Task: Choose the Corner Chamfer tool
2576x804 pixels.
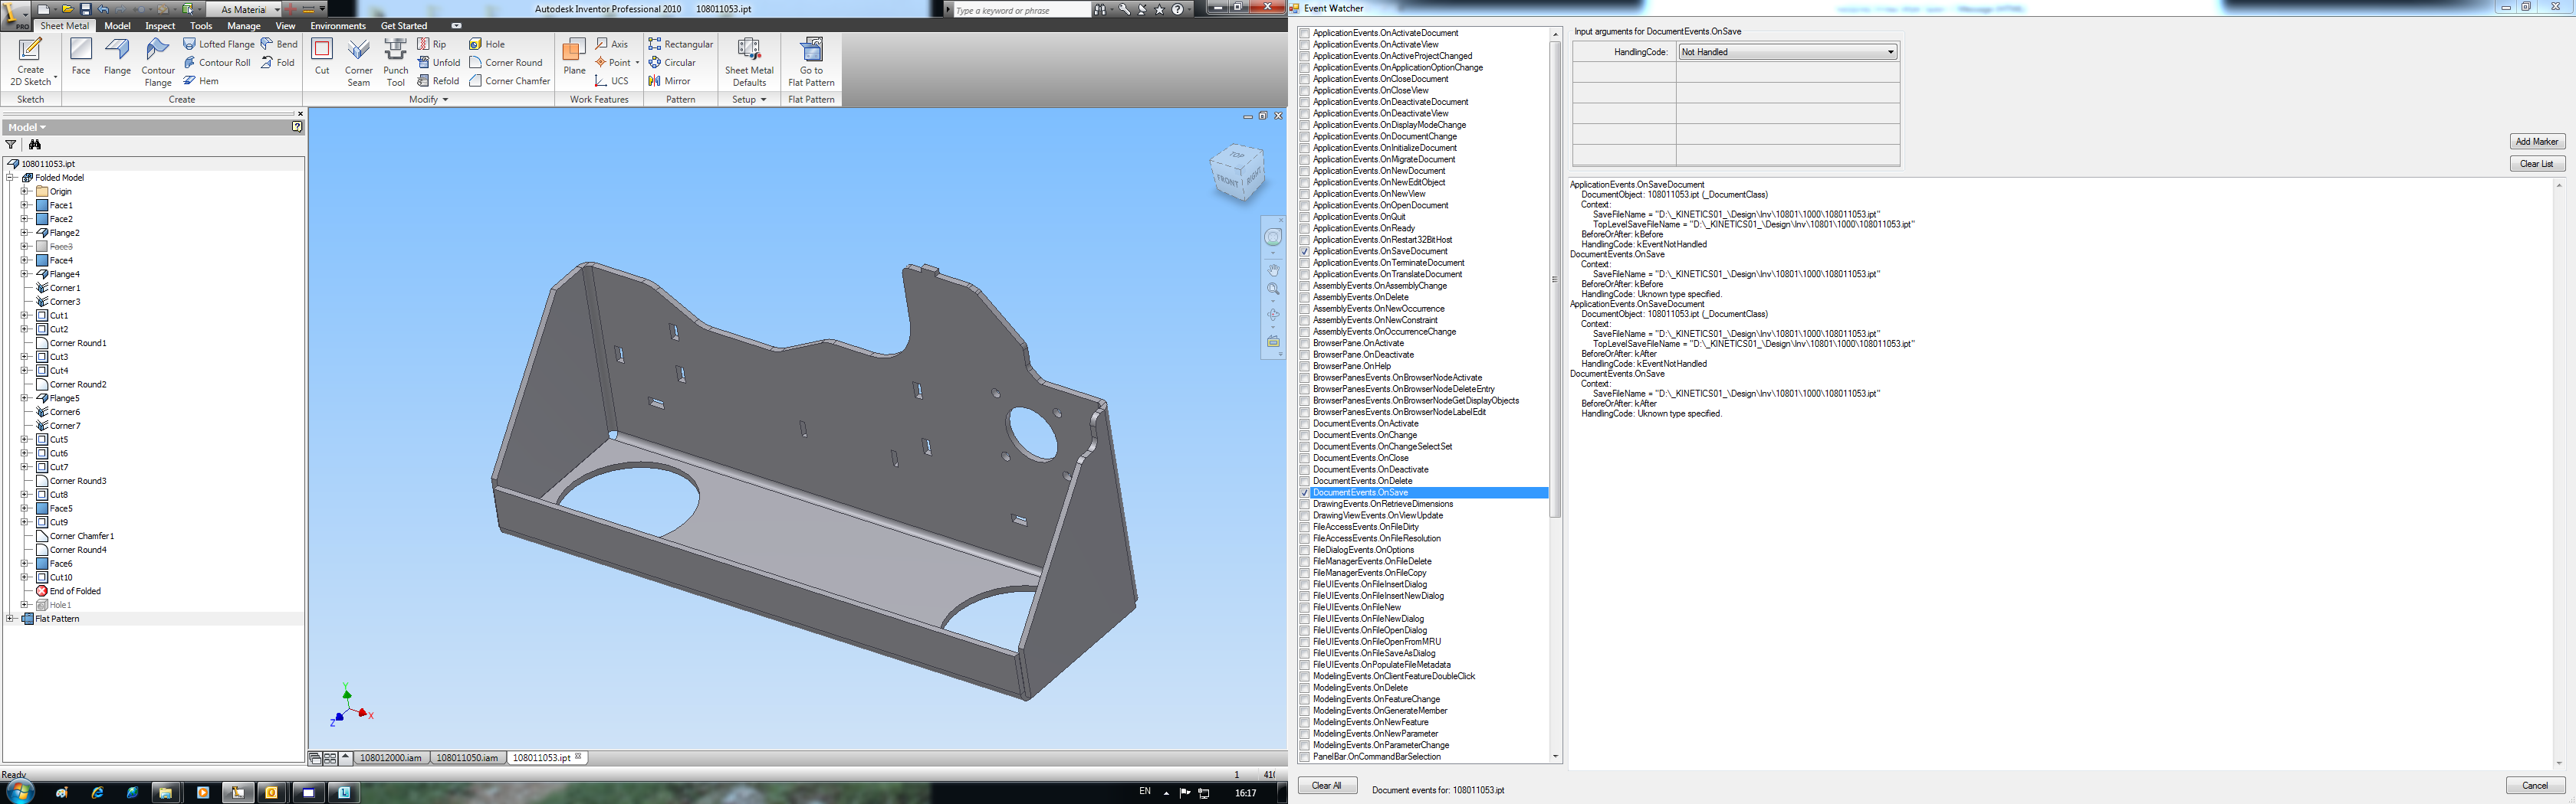Action: coord(510,81)
